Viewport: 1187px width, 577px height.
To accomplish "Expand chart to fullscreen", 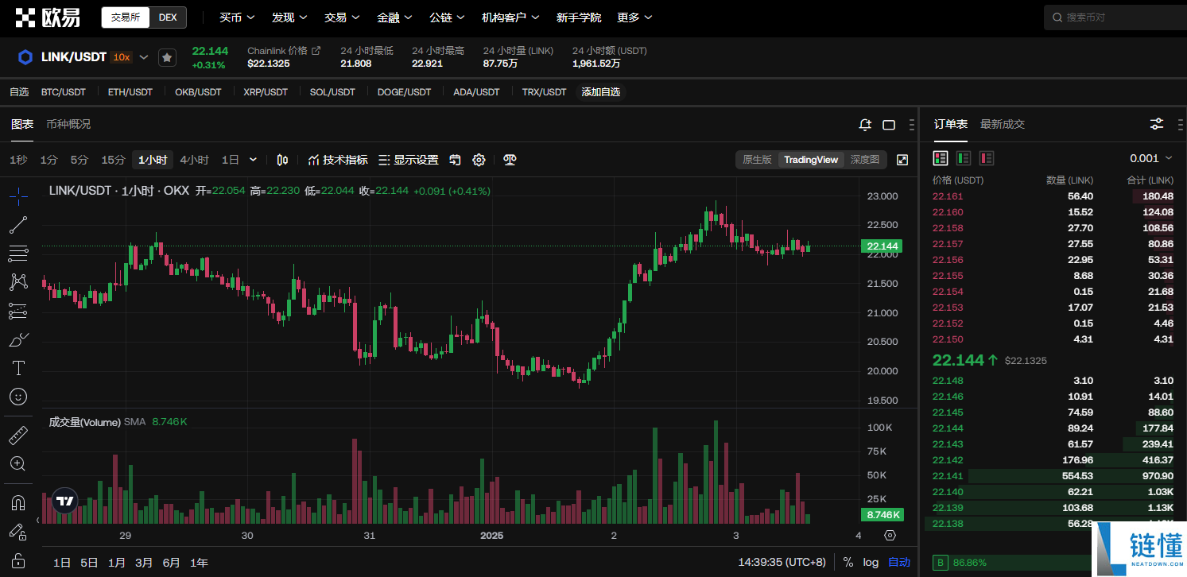I will pyautogui.click(x=902, y=160).
